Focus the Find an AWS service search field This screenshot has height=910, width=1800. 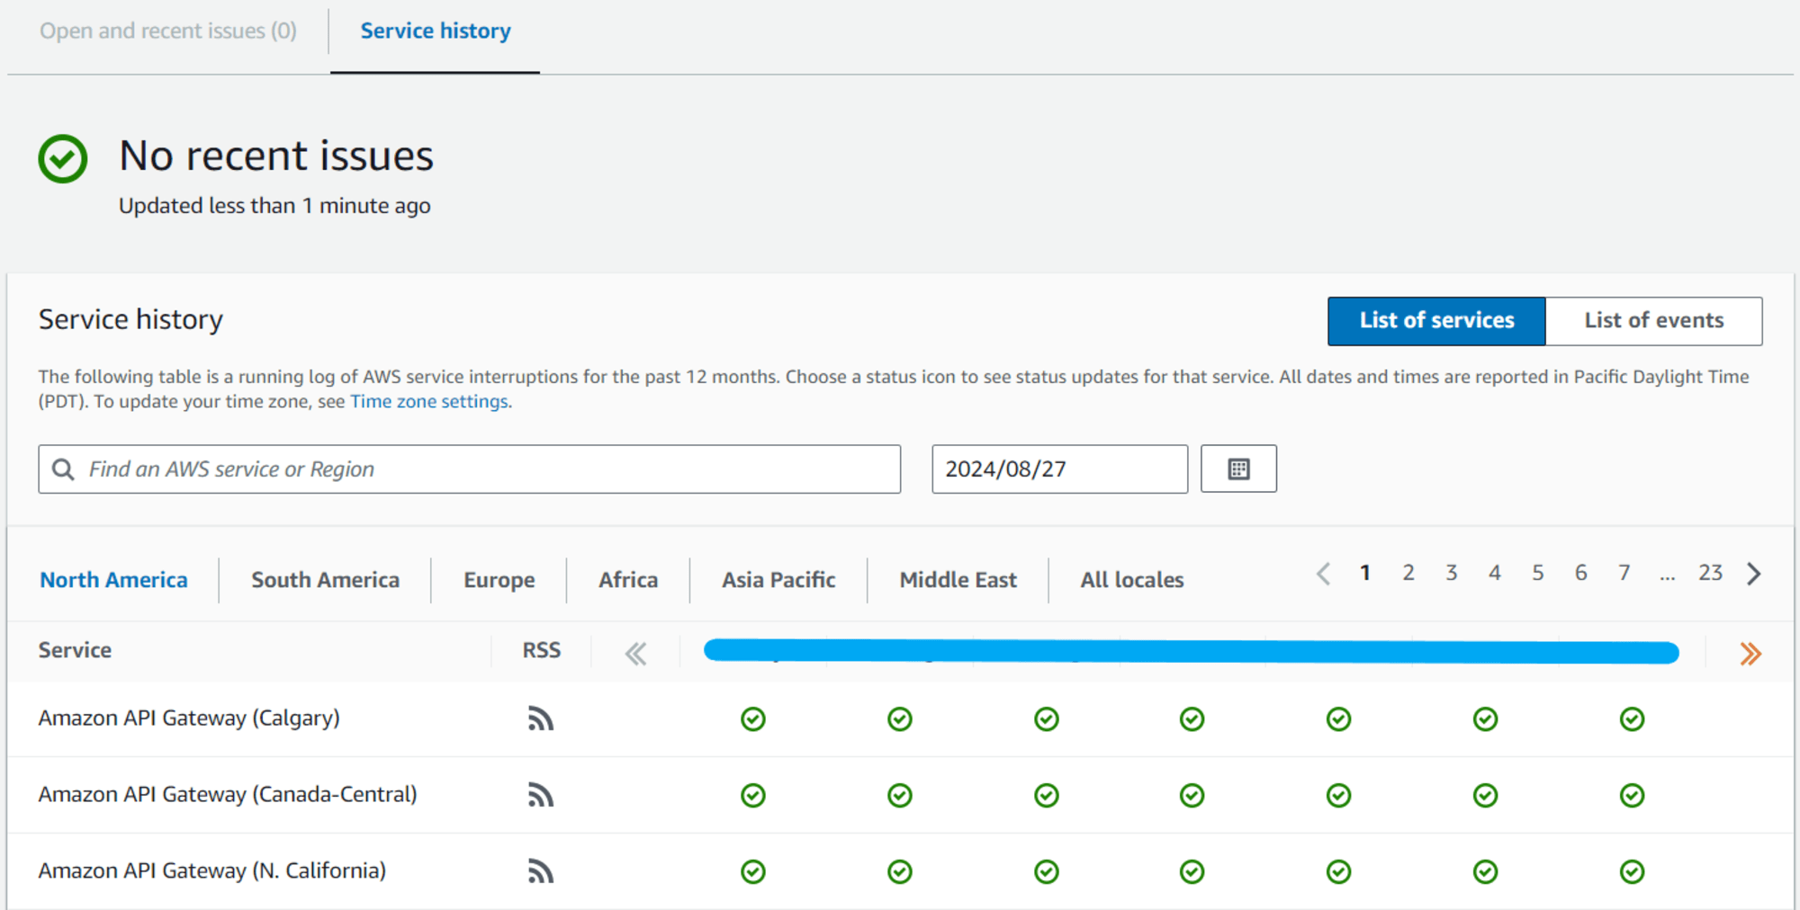pyautogui.click(x=469, y=468)
